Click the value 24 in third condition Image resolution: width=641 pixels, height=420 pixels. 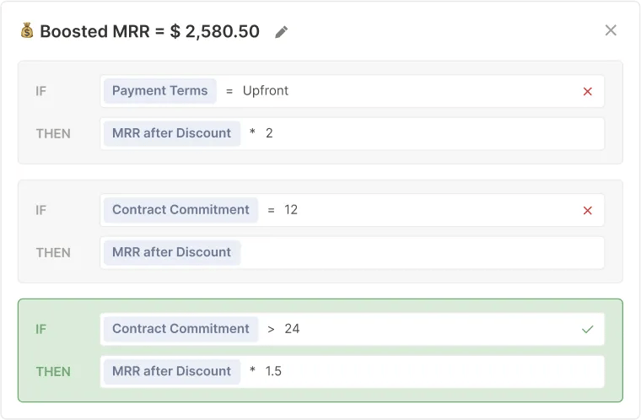tap(292, 329)
